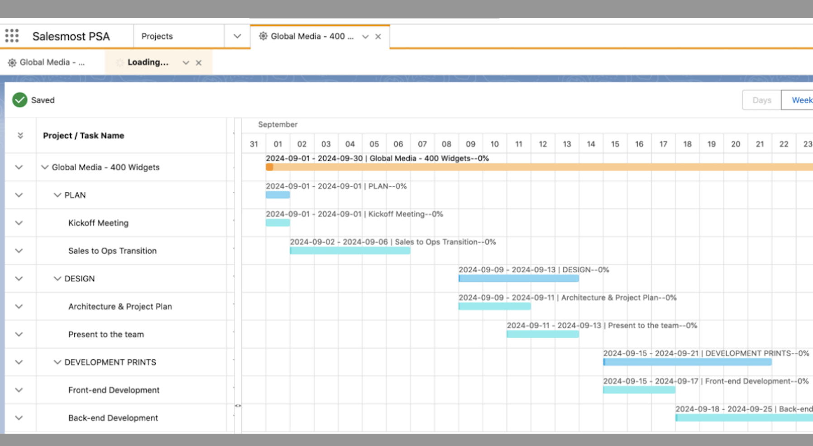Close the Global Media - 400 tab
The height and width of the screenshot is (446, 813).
point(378,37)
